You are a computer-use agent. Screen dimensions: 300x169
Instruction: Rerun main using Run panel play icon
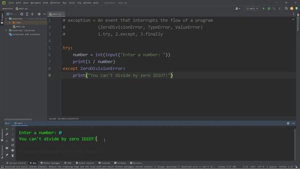coord(7,129)
